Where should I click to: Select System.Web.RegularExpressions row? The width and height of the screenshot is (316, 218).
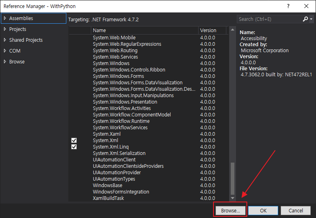148,44
